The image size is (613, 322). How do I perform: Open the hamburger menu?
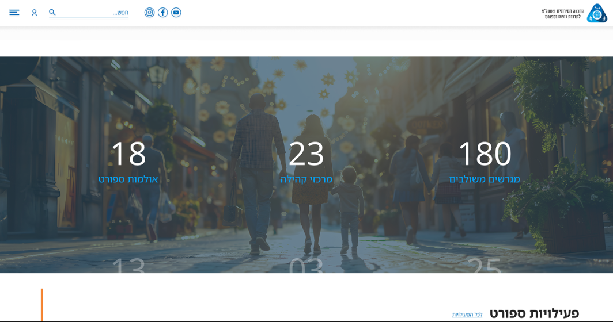click(14, 13)
